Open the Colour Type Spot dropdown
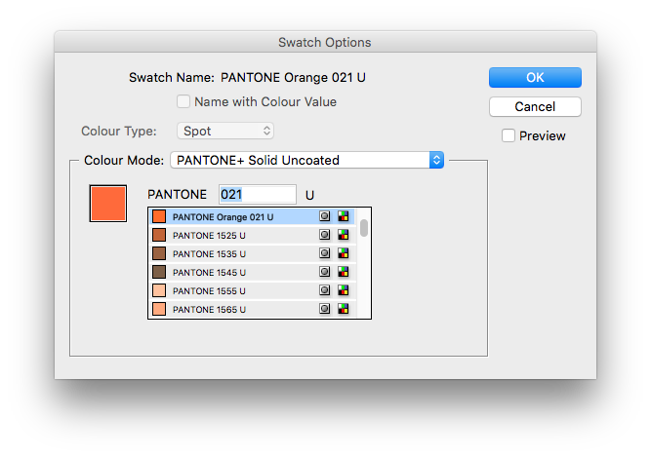The height and width of the screenshot is (457, 651). (x=225, y=131)
